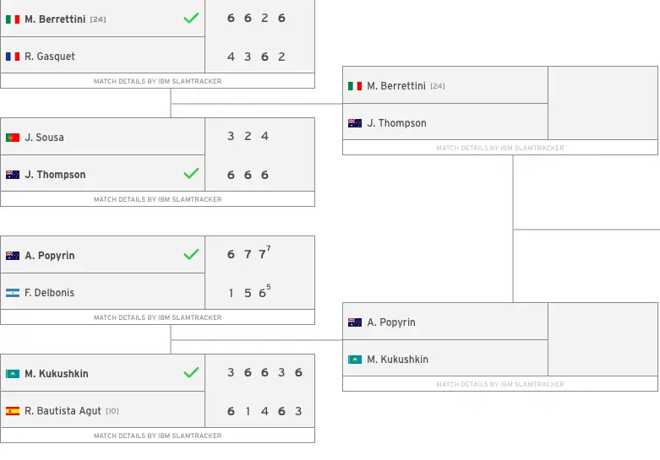Image resolution: width=660 pixels, height=460 pixels.
Task: Open match details for Berrettini vs Gasquet
Action: coord(157,81)
